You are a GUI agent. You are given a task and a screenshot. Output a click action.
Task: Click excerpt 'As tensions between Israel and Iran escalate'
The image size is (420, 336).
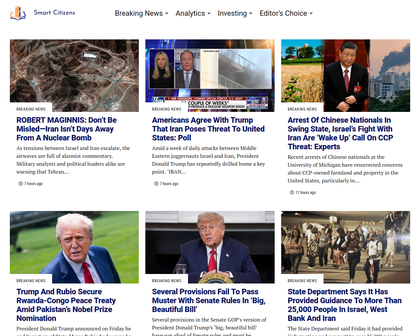coord(73,160)
